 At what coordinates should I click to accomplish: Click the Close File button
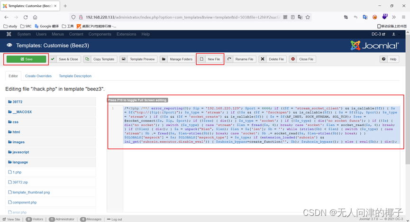[x=302, y=59]
